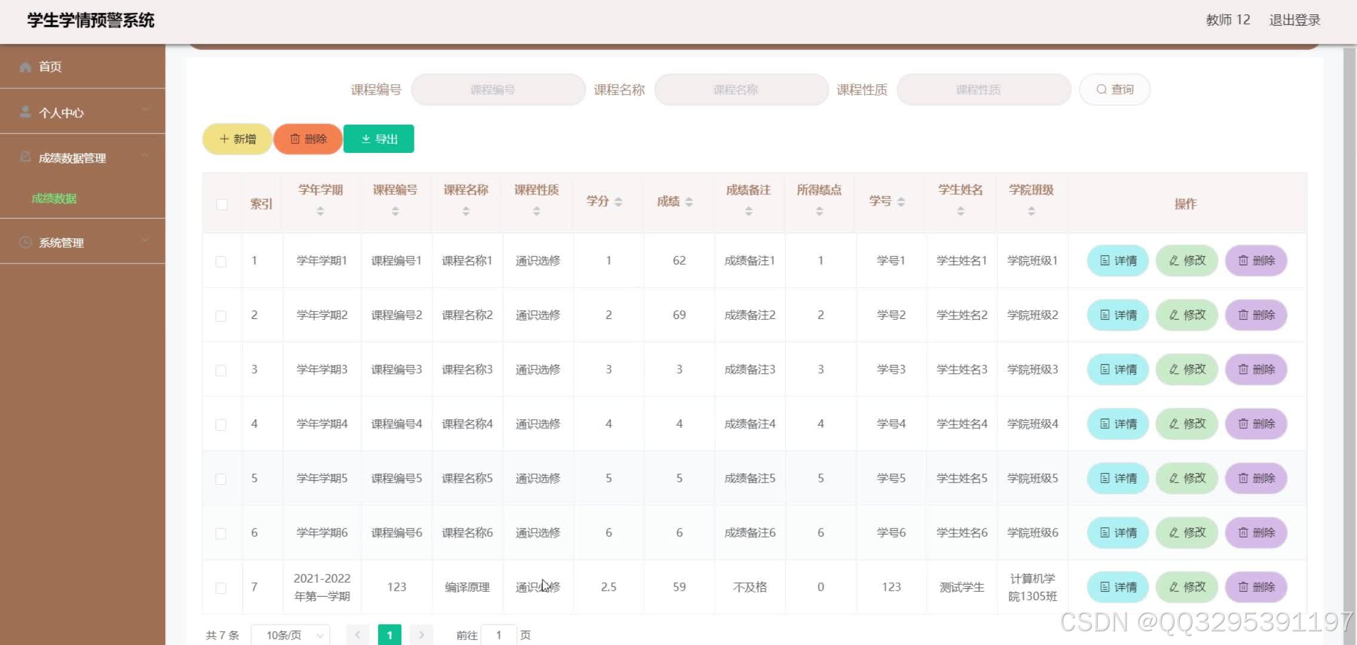Click the sort arrows in 学年学期 header

click(x=320, y=211)
